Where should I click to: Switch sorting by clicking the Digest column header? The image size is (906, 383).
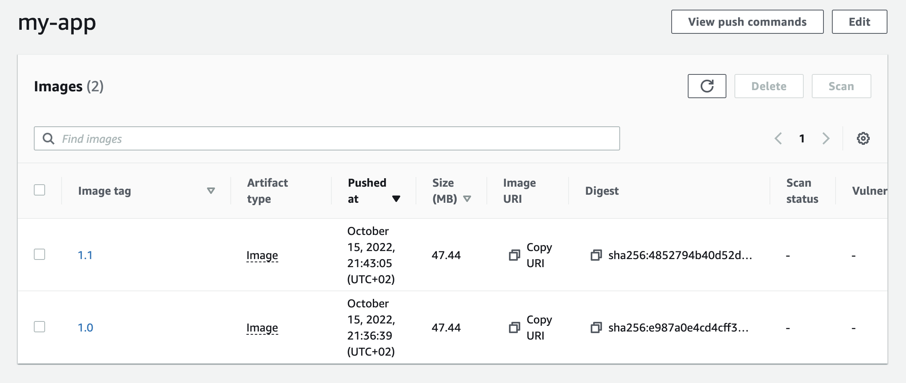point(602,191)
